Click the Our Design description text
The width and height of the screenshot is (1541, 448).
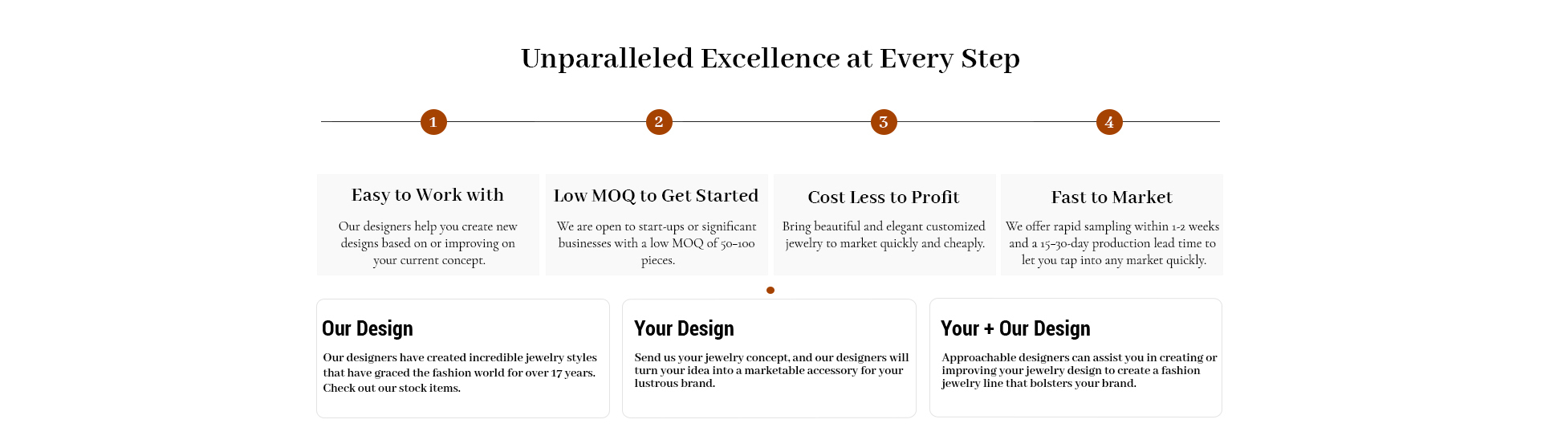click(x=460, y=373)
